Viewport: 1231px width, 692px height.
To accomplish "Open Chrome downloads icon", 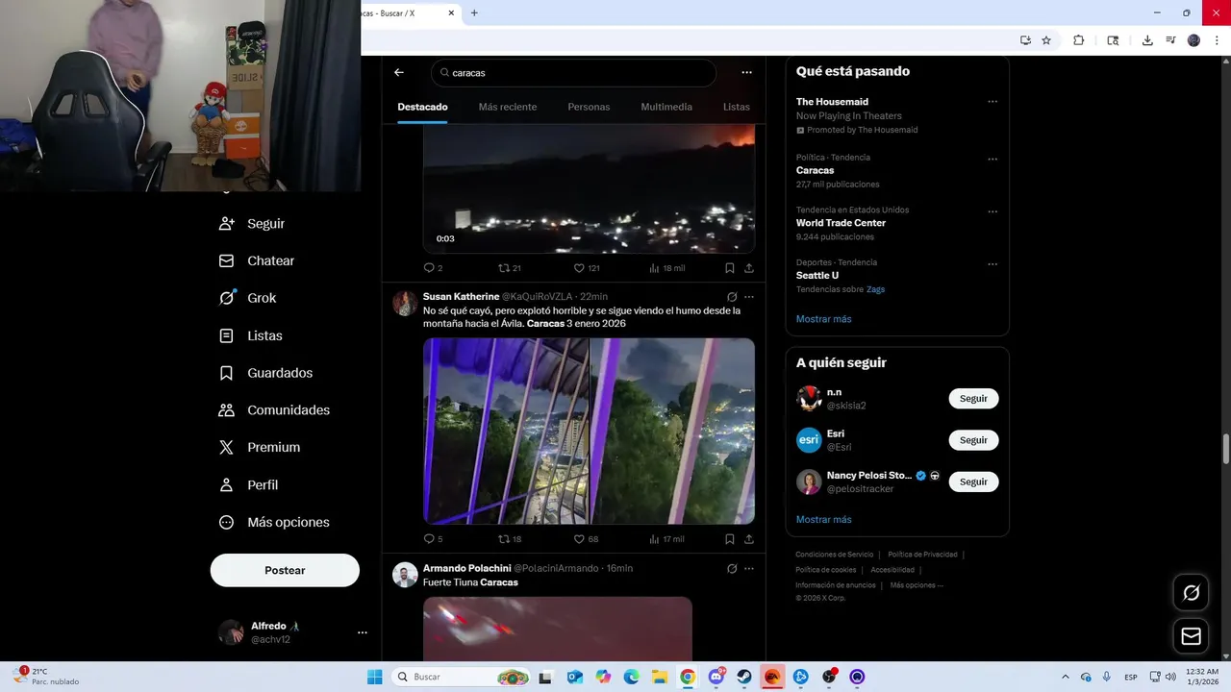I will [1147, 40].
